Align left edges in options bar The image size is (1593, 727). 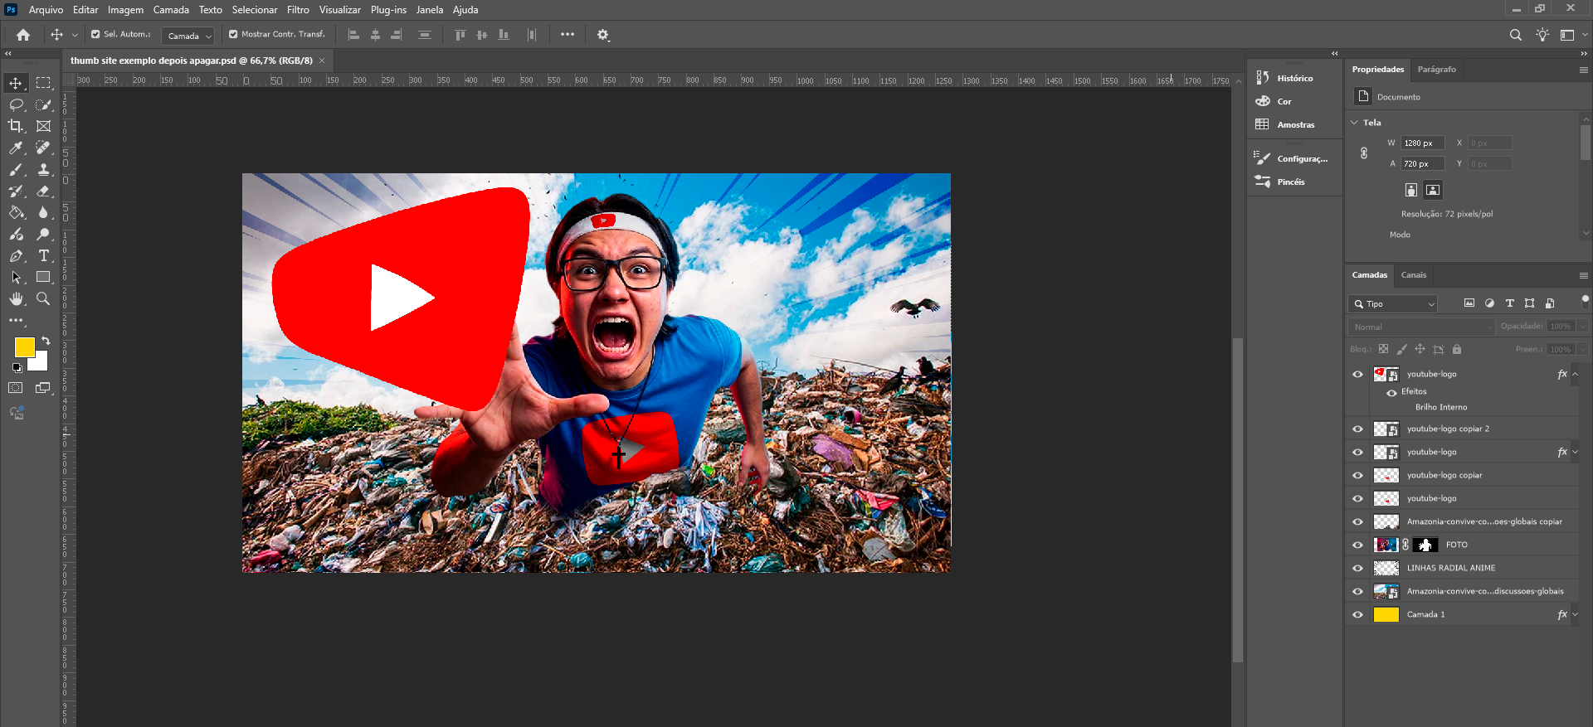353,35
